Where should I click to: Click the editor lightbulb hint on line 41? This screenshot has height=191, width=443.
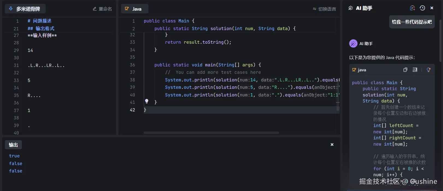tap(147, 101)
